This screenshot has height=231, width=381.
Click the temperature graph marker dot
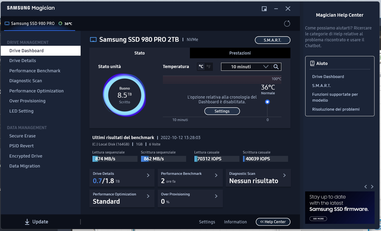pyautogui.click(x=267, y=102)
